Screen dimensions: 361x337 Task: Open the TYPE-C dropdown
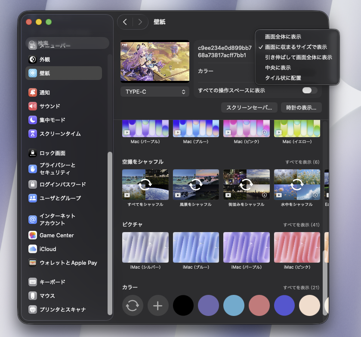tap(155, 92)
